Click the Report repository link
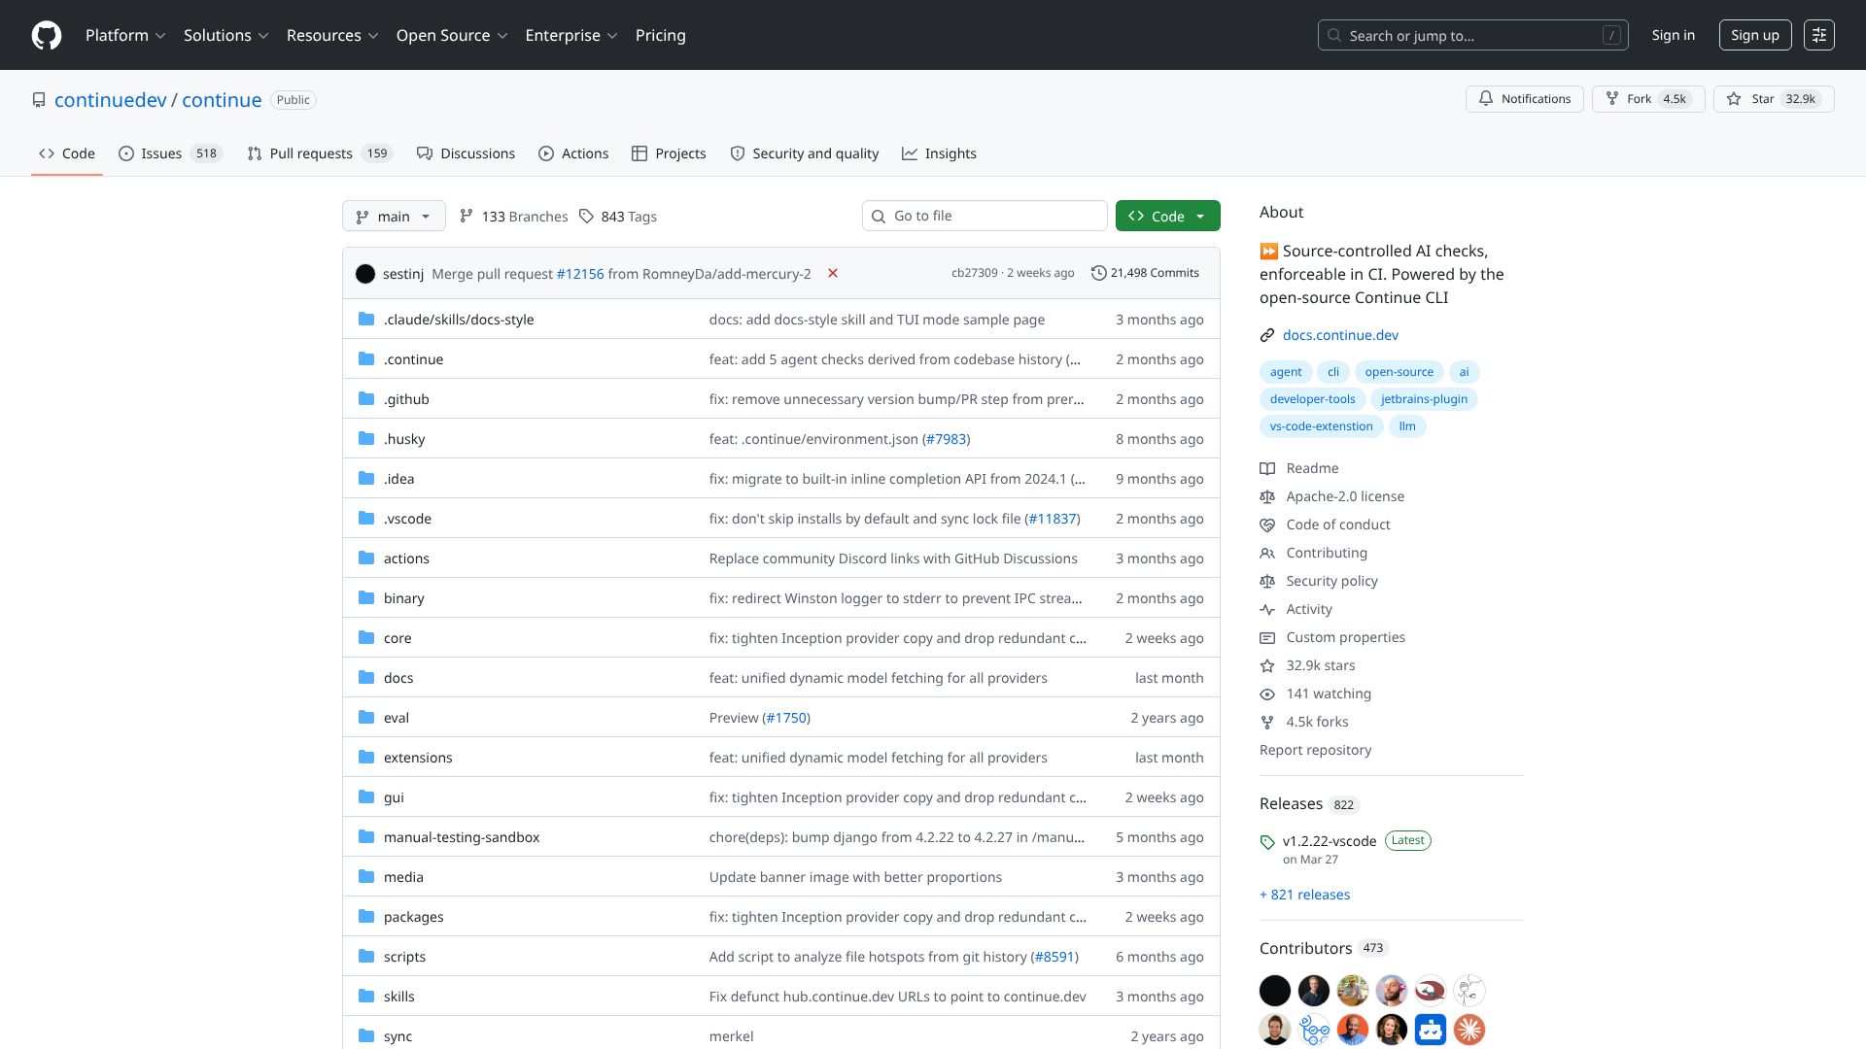This screenshot has width=1866, height=1049. click(x=1315, y=750)
